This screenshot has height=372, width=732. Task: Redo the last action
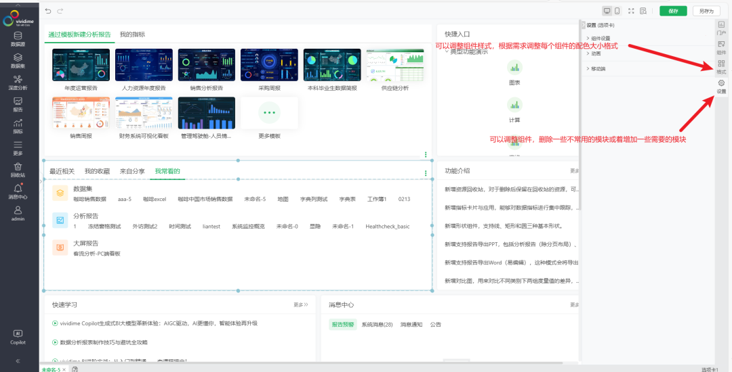point(60,11)
